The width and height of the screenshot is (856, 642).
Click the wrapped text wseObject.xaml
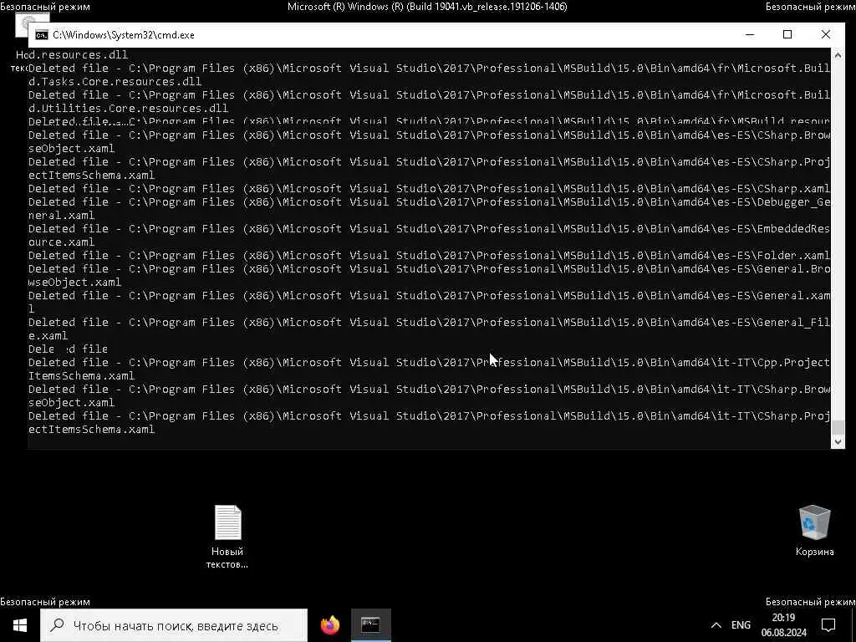(x=74, y=283)
